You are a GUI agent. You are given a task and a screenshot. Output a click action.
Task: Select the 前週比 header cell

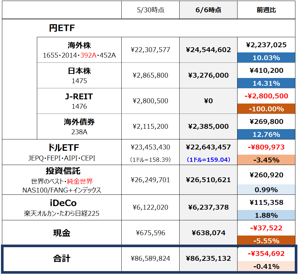point(266,10)
